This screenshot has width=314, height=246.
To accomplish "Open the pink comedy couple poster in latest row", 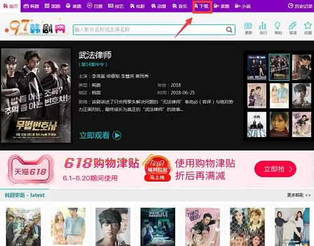I will click(x=203, y=227).
